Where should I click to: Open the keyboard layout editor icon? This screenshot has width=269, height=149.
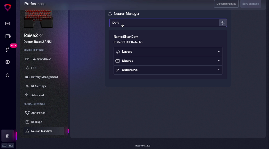(8, 24)
